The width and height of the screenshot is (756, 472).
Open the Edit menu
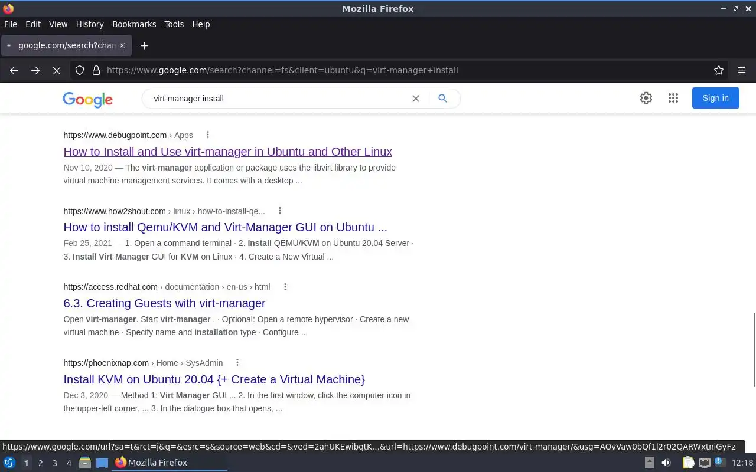pyautogui.click(x=33, y=24)
